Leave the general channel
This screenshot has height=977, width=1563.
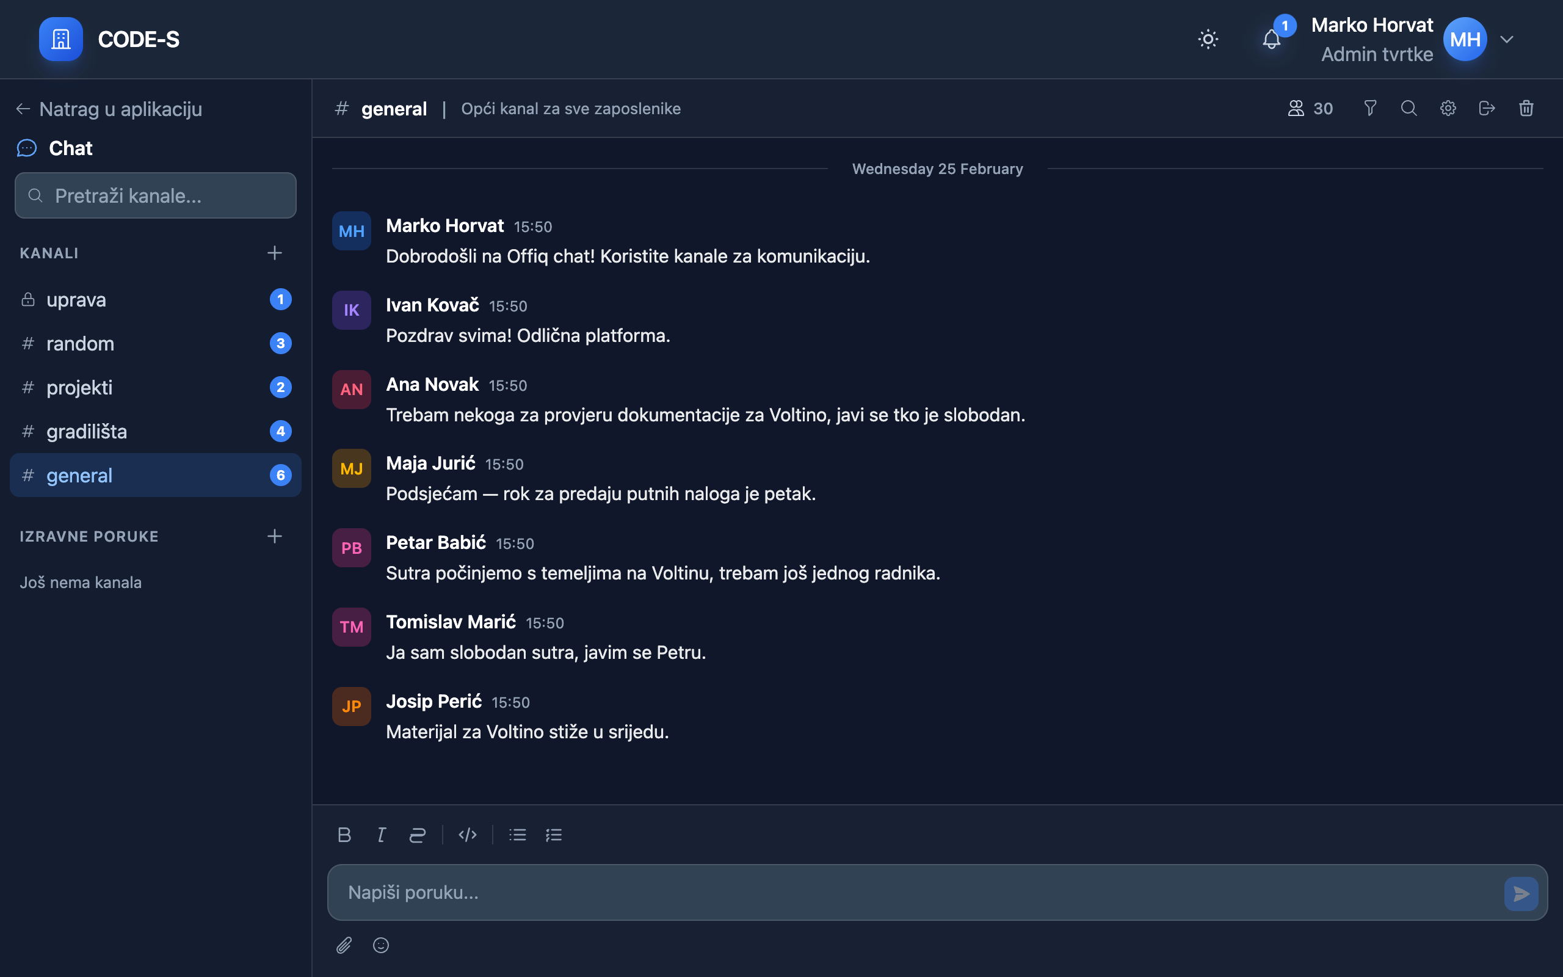pos(1487,109)
